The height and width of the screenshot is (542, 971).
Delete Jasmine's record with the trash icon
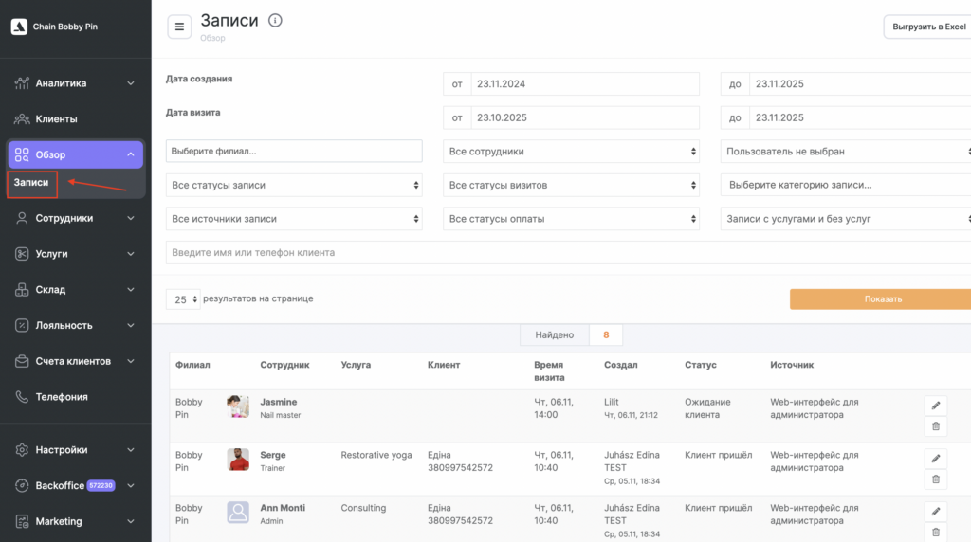click(935, 426)
